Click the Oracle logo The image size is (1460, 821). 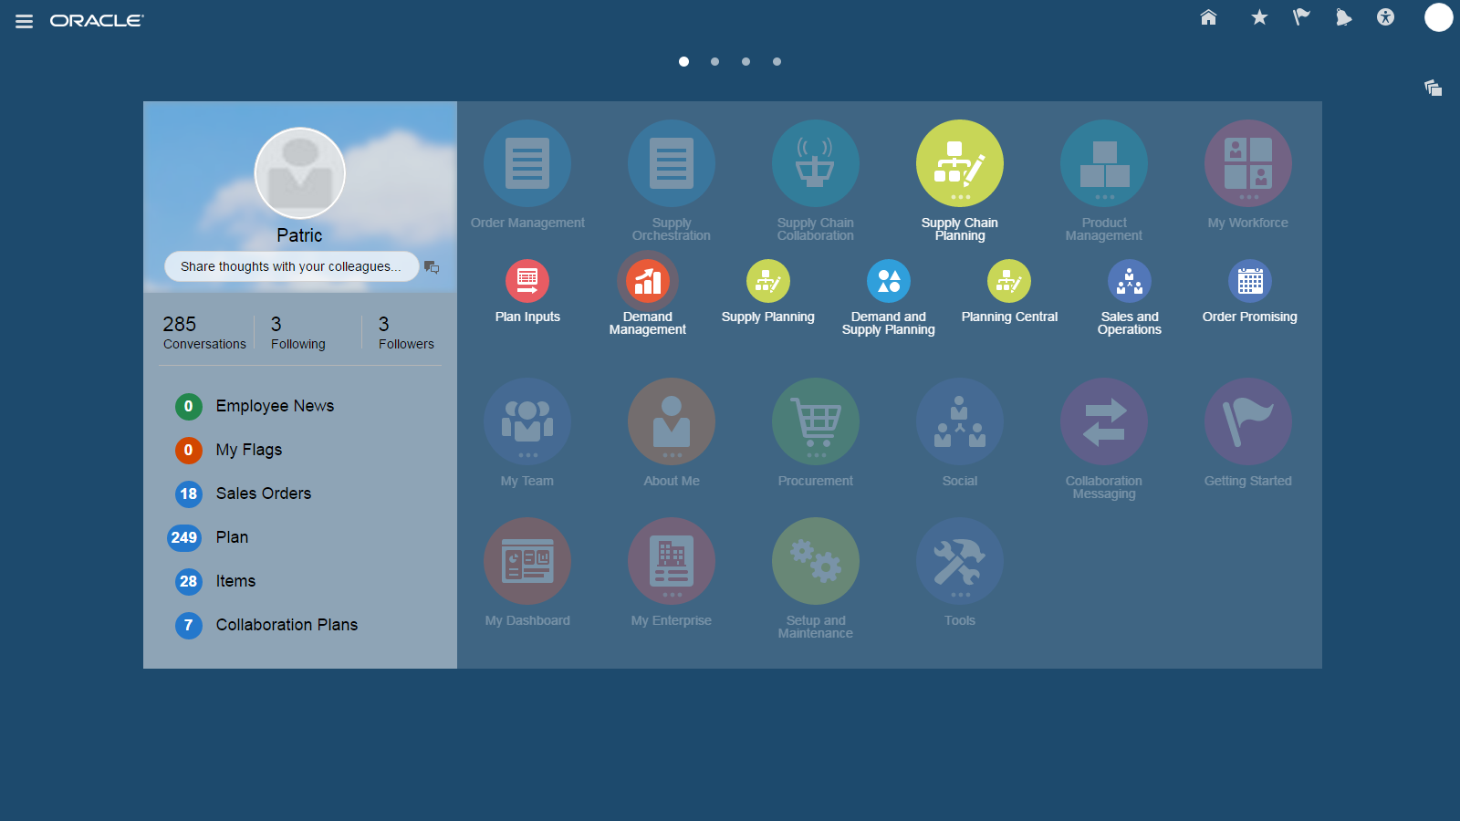(x=97, y=21)
